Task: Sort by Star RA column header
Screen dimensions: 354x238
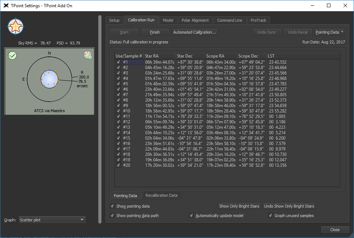Action: (160, 56)
